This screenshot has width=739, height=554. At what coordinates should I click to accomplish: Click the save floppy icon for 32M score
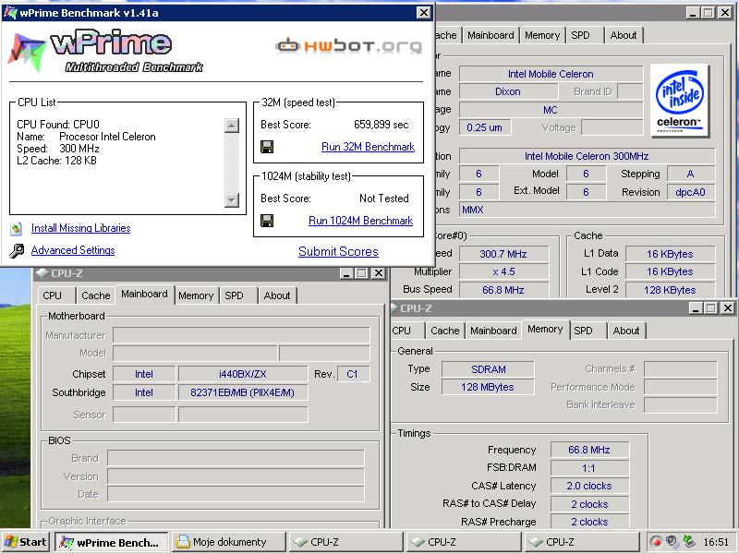click(x=267, y=147)
